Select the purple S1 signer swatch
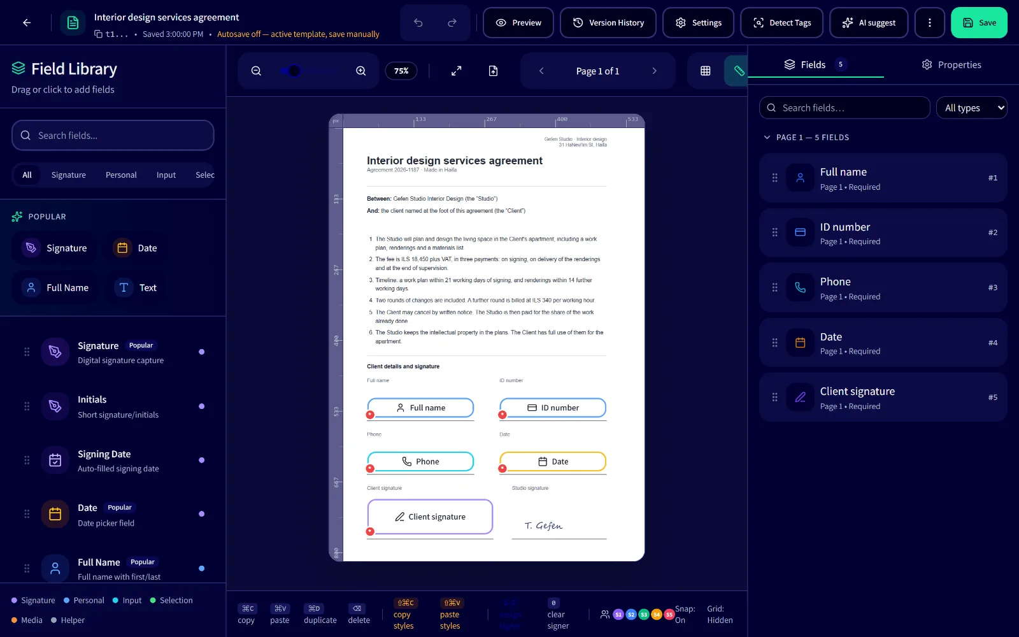Image resolution: width=1019 pixels, height=637 pixels. click(618, 615)
